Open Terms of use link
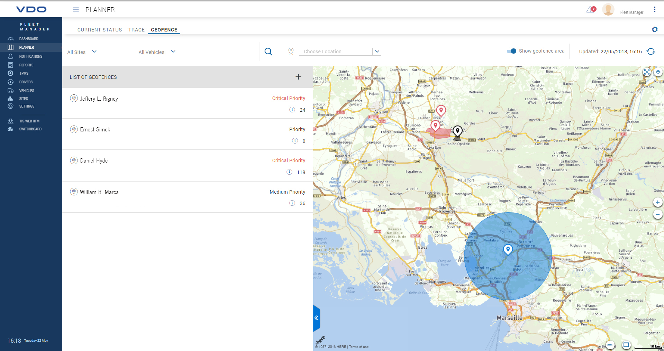Screen dimensions: 664x351 (x=358, y=347)
